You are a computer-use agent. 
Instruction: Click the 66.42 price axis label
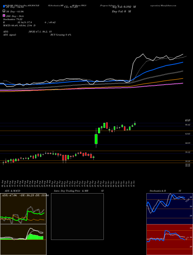click(188, 124)
